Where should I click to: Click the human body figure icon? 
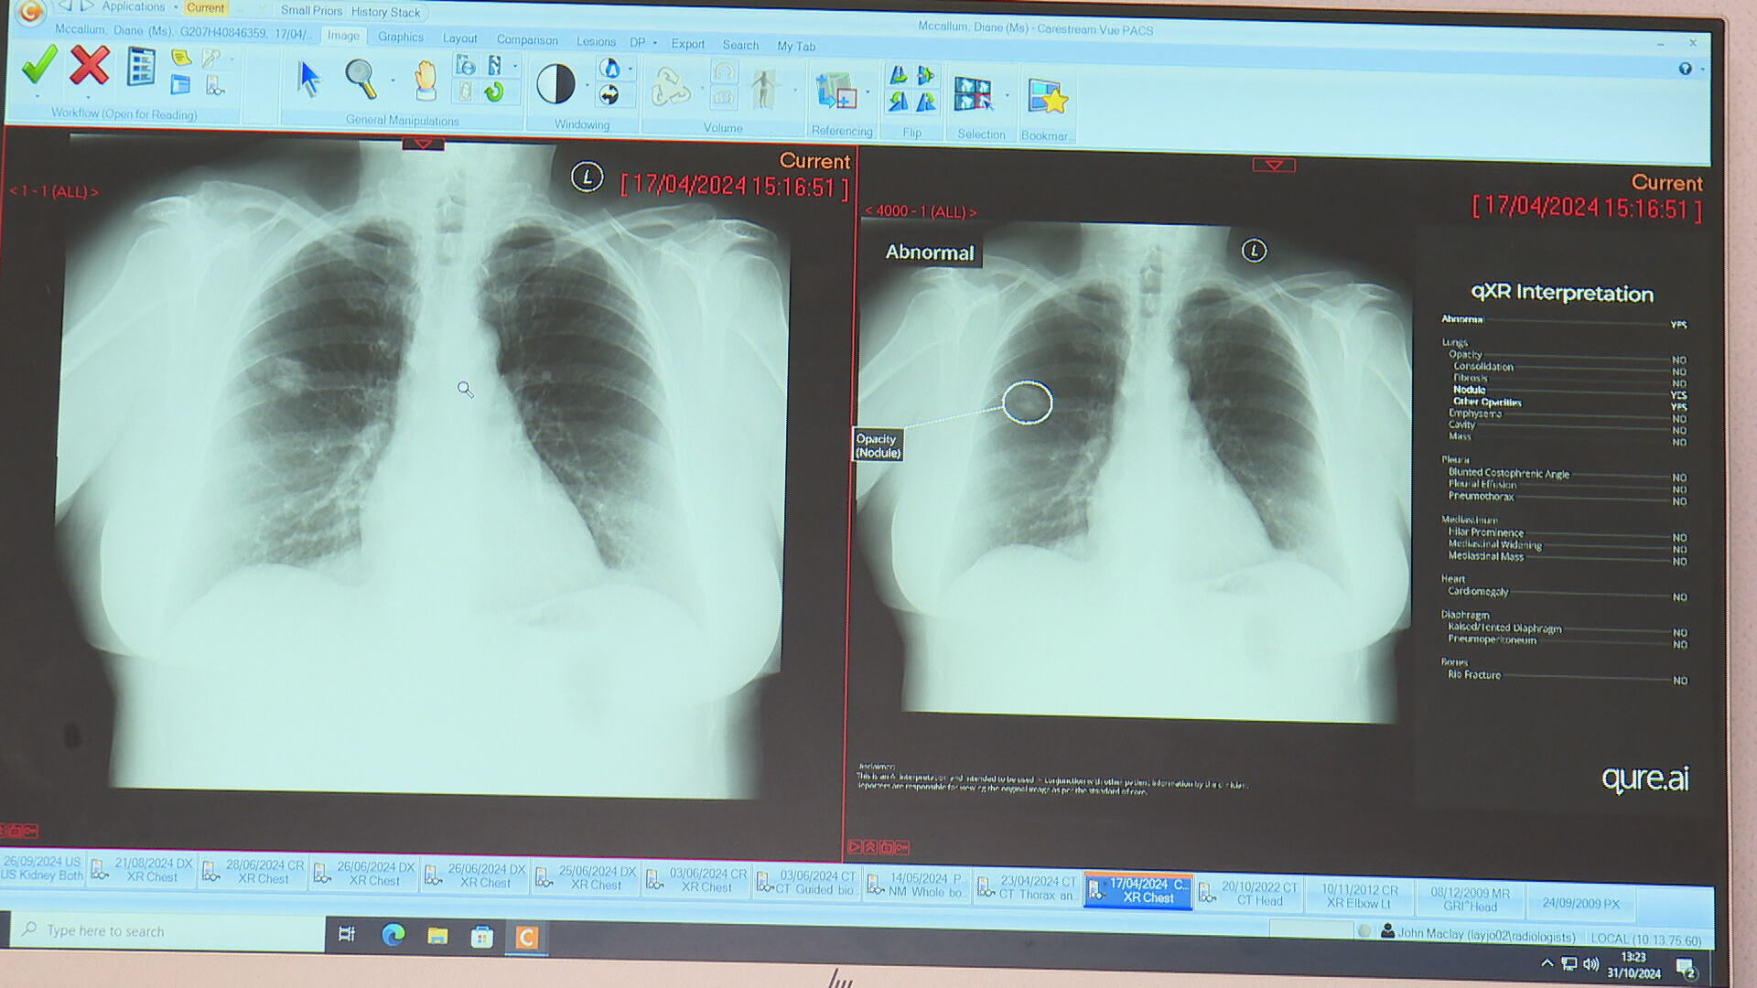pos(763,90)
